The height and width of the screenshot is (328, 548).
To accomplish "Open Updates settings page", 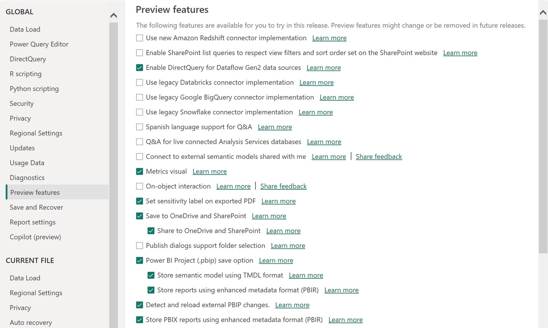I will coord(22,148).
